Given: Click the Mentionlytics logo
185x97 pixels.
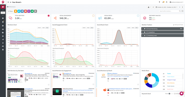Looking at the screenshot, I should 3,2.
